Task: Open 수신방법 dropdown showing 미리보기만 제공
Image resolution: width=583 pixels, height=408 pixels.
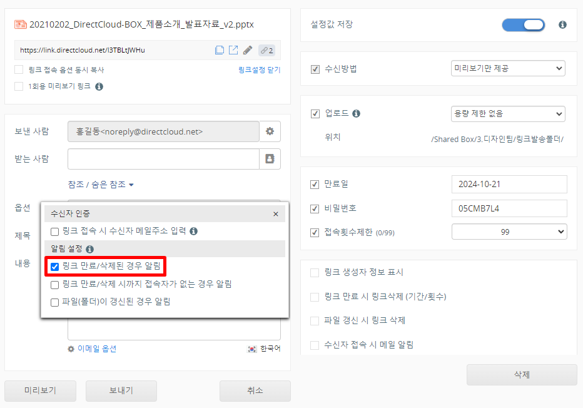Action: (x=508, y=68)
